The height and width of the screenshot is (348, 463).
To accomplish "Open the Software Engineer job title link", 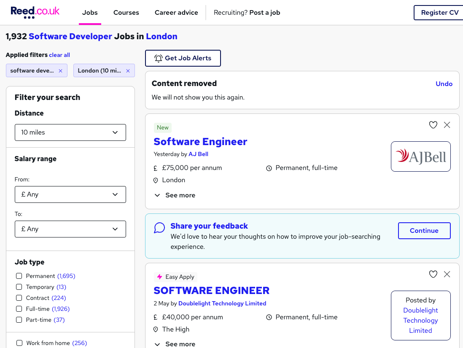I will [200, 141].
